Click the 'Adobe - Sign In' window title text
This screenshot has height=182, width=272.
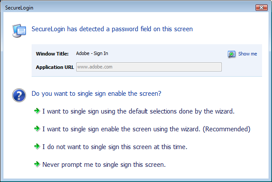pos(92,54)
